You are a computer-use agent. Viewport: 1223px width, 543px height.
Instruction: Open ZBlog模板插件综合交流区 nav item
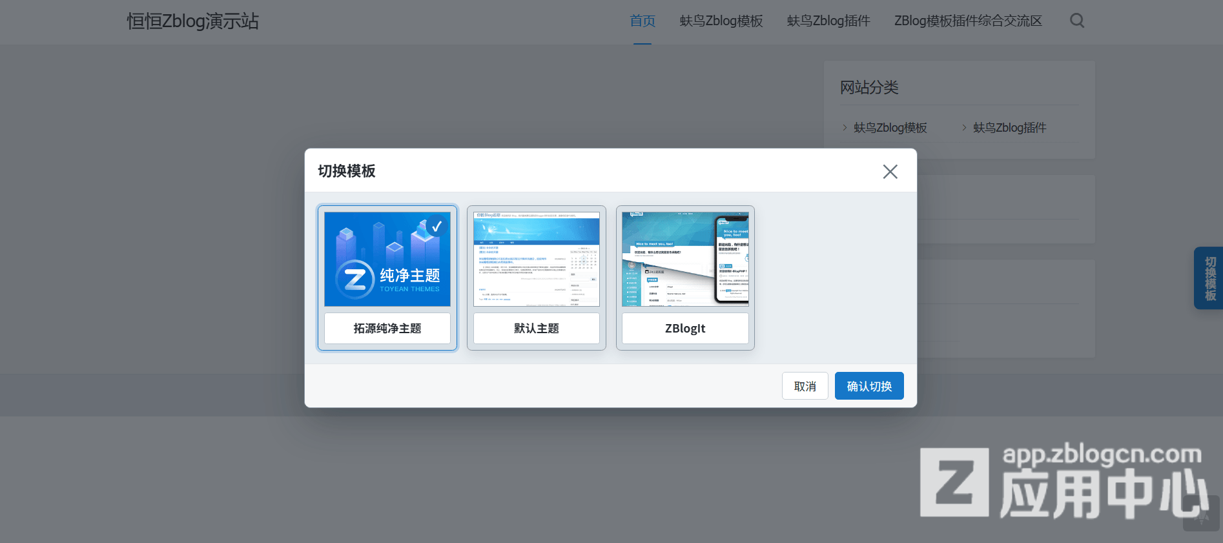[968, 21]
